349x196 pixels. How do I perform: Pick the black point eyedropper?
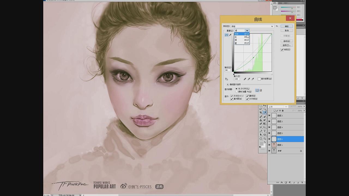pos(245,79)
